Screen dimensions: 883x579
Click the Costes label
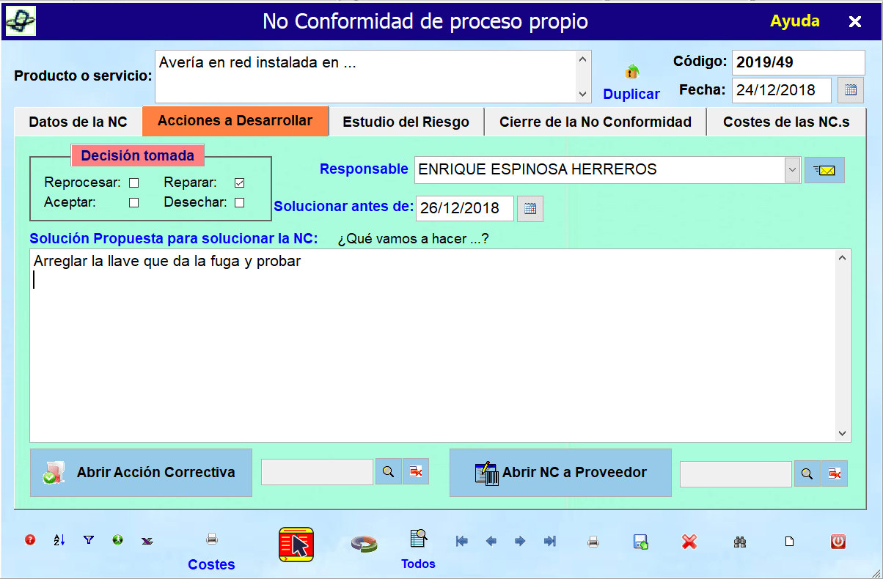[x=211, y=564]
